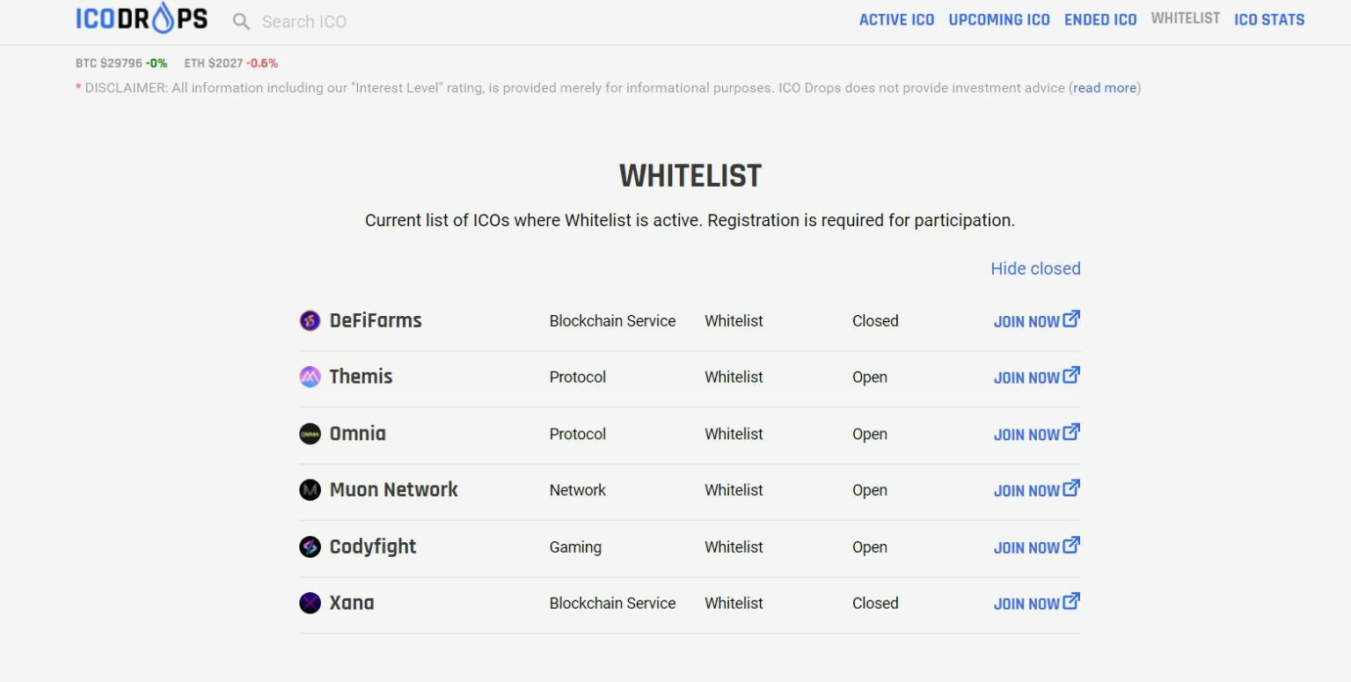Open the DeFiFarms project logo icon

tap(310, 320)
